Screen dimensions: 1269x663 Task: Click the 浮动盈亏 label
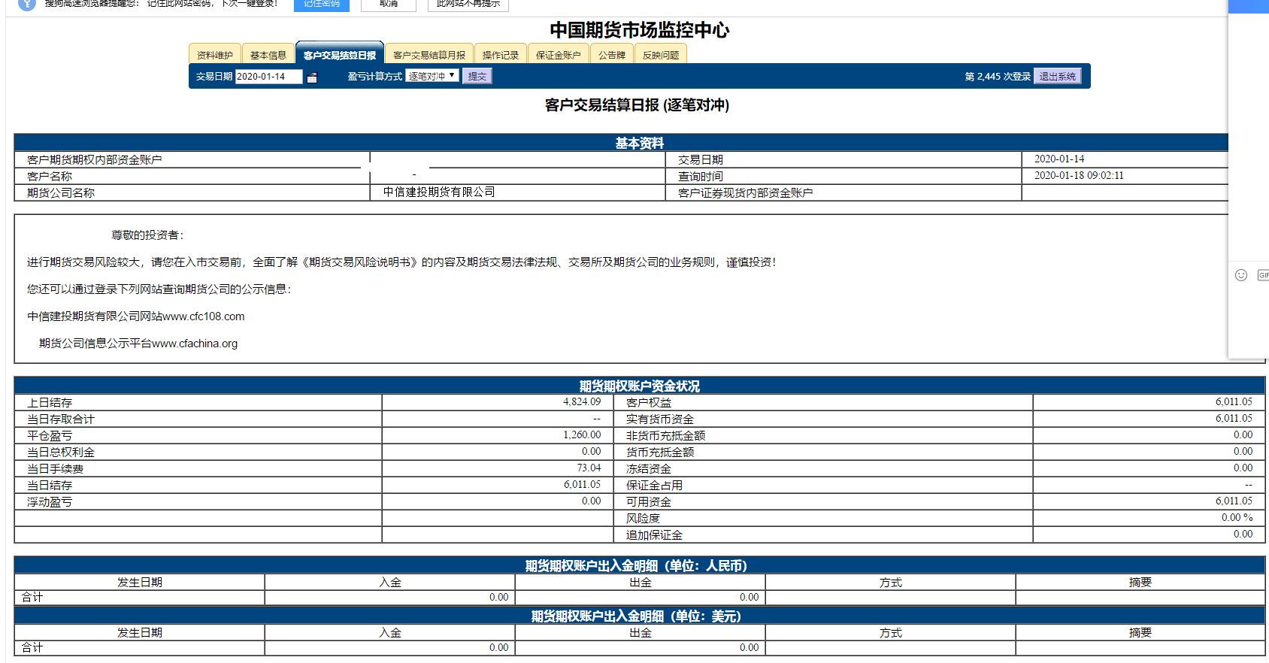coord(50,501)
